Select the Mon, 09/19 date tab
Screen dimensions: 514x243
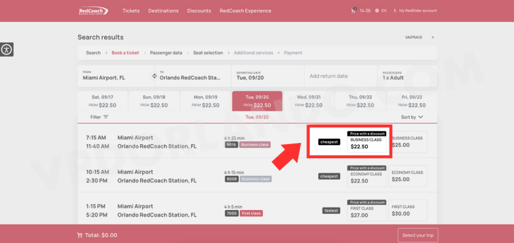[x=206, y=101]
